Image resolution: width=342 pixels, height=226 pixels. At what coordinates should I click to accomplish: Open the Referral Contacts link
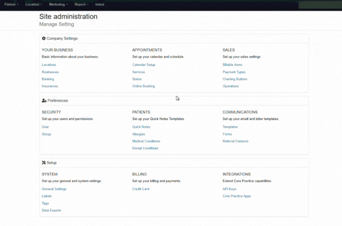click(235, 141)
